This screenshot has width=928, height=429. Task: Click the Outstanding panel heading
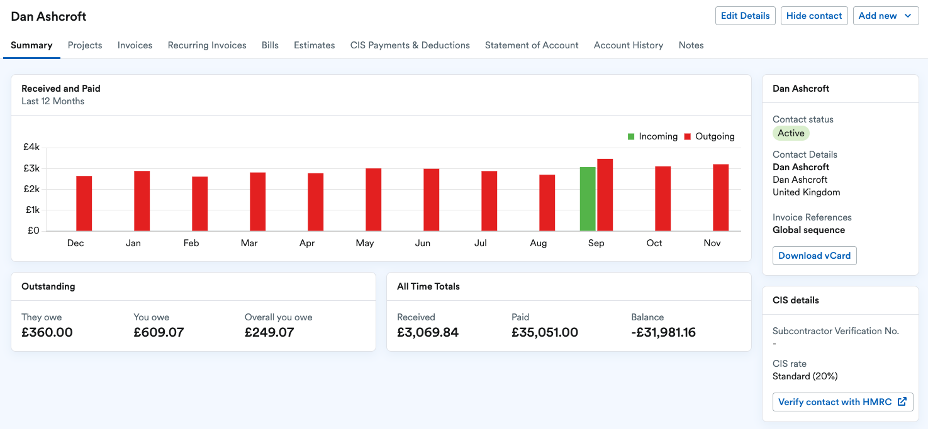(x=48, y=286)
